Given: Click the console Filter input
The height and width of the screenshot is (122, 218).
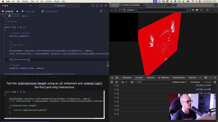Looking at the screenshot, I should 153,82.
